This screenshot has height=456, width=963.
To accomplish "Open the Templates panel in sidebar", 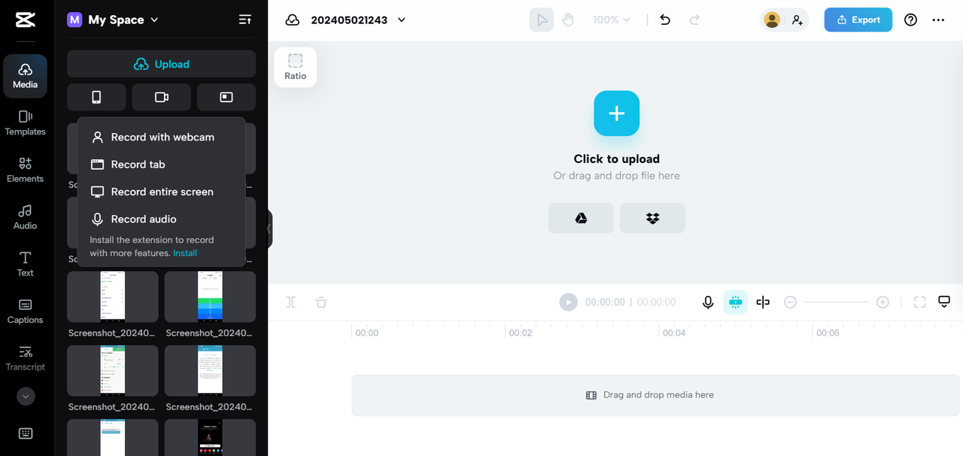I will pyautogui.click(x=25, y=123).
